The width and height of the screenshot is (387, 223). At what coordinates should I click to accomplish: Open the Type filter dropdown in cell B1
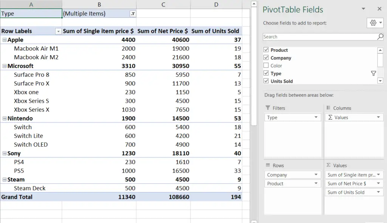pos(133,14)
